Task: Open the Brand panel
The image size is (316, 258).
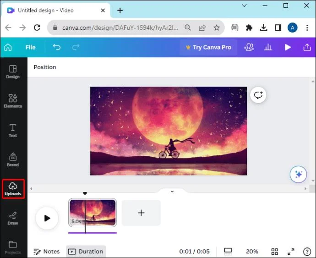Action: 13,160
